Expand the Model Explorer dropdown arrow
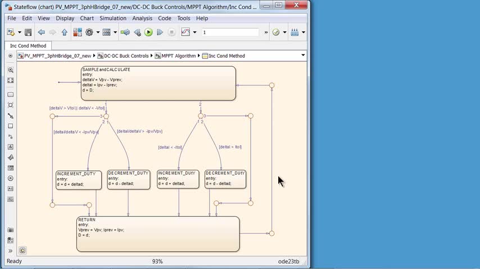Image resolution: width=480 pixels, height=269 pixels. (115, 33)
